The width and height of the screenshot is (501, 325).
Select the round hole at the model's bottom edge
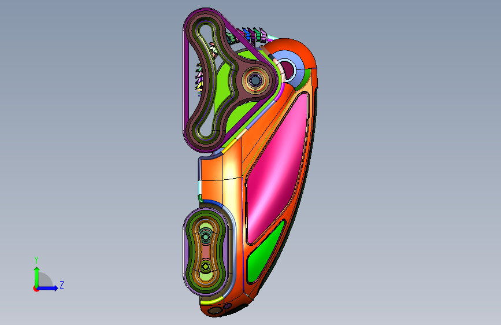tap(215, 311)
